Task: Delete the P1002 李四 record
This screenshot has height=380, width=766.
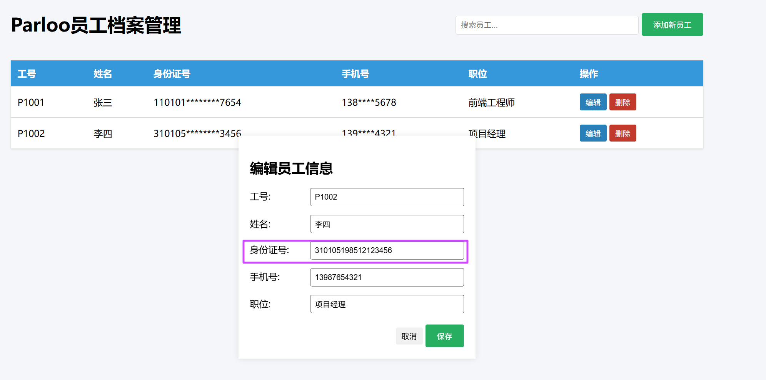Action: coord(622,133)
